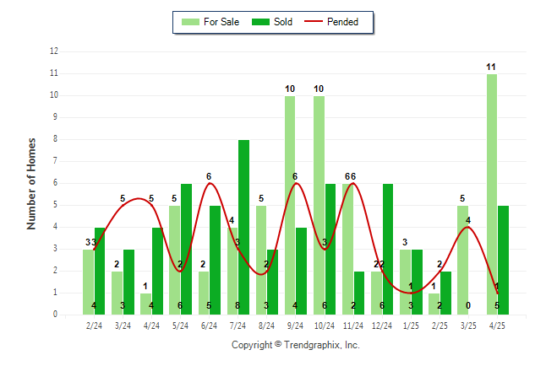Click the '11' data label above 4/25
The height and width of the screenshot is (366, 546).
pyautogui.click(x=491, y=67)
